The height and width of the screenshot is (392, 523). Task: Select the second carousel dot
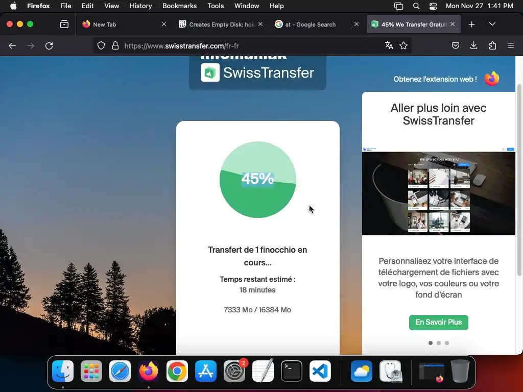[x=439, y=343]
